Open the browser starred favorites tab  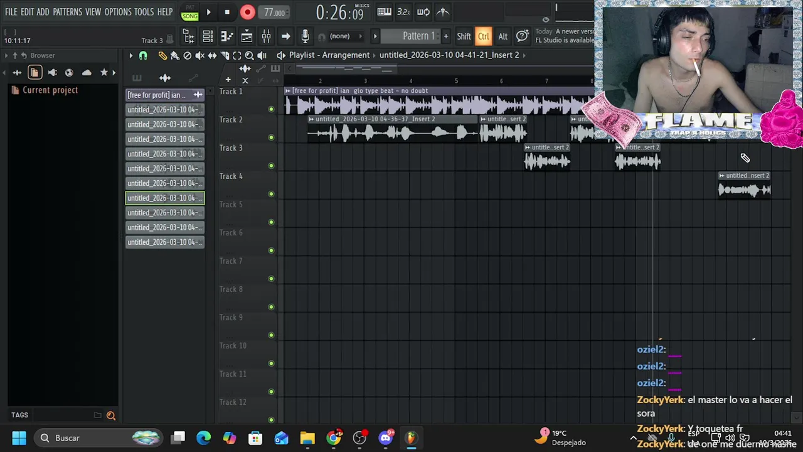pyautogui.click(x=104, y=73)
